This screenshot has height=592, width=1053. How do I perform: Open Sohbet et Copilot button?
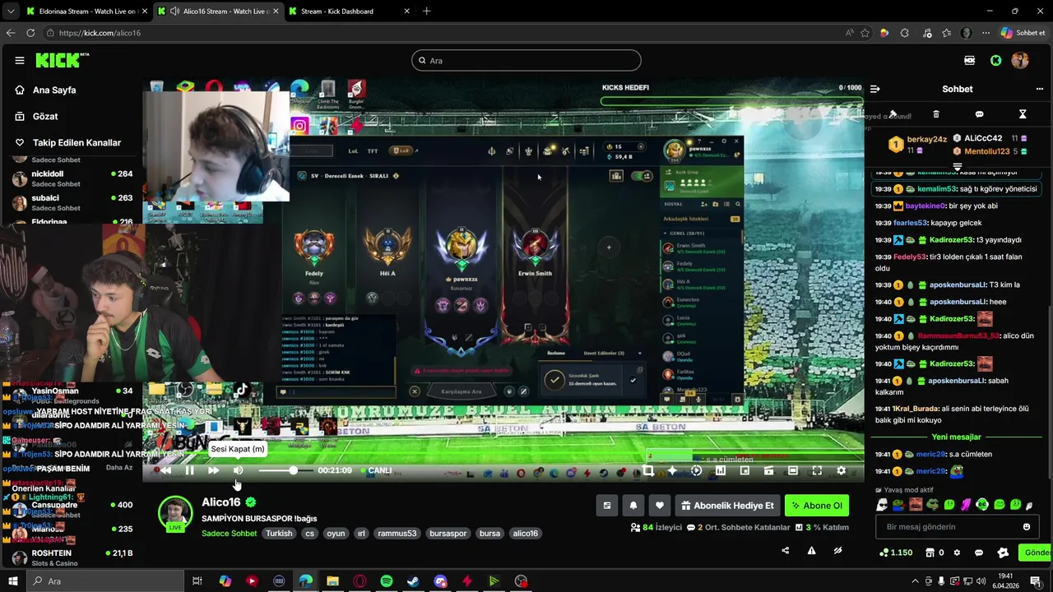[x=1023, y=33]
